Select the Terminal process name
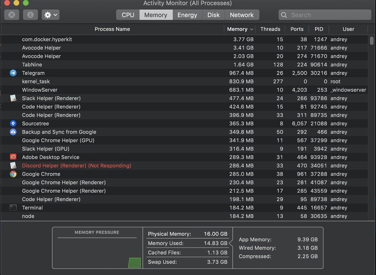Image resolution: width=376 pixels, height=275 pixels. click(x=32, y=207)
